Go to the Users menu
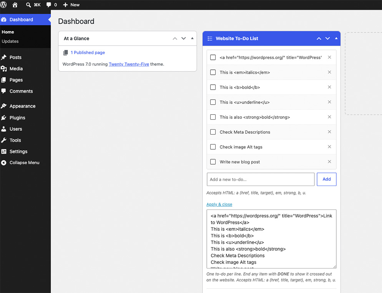Screen dimensions: 382x293 (16, 129)
